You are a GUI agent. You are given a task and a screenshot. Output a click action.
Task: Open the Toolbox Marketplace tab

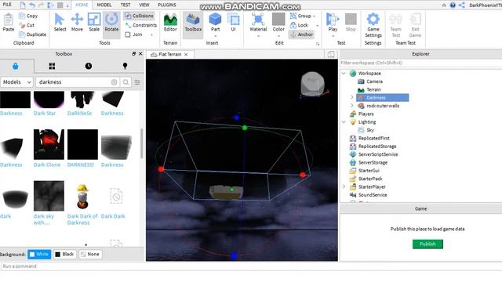pos(16,66)
